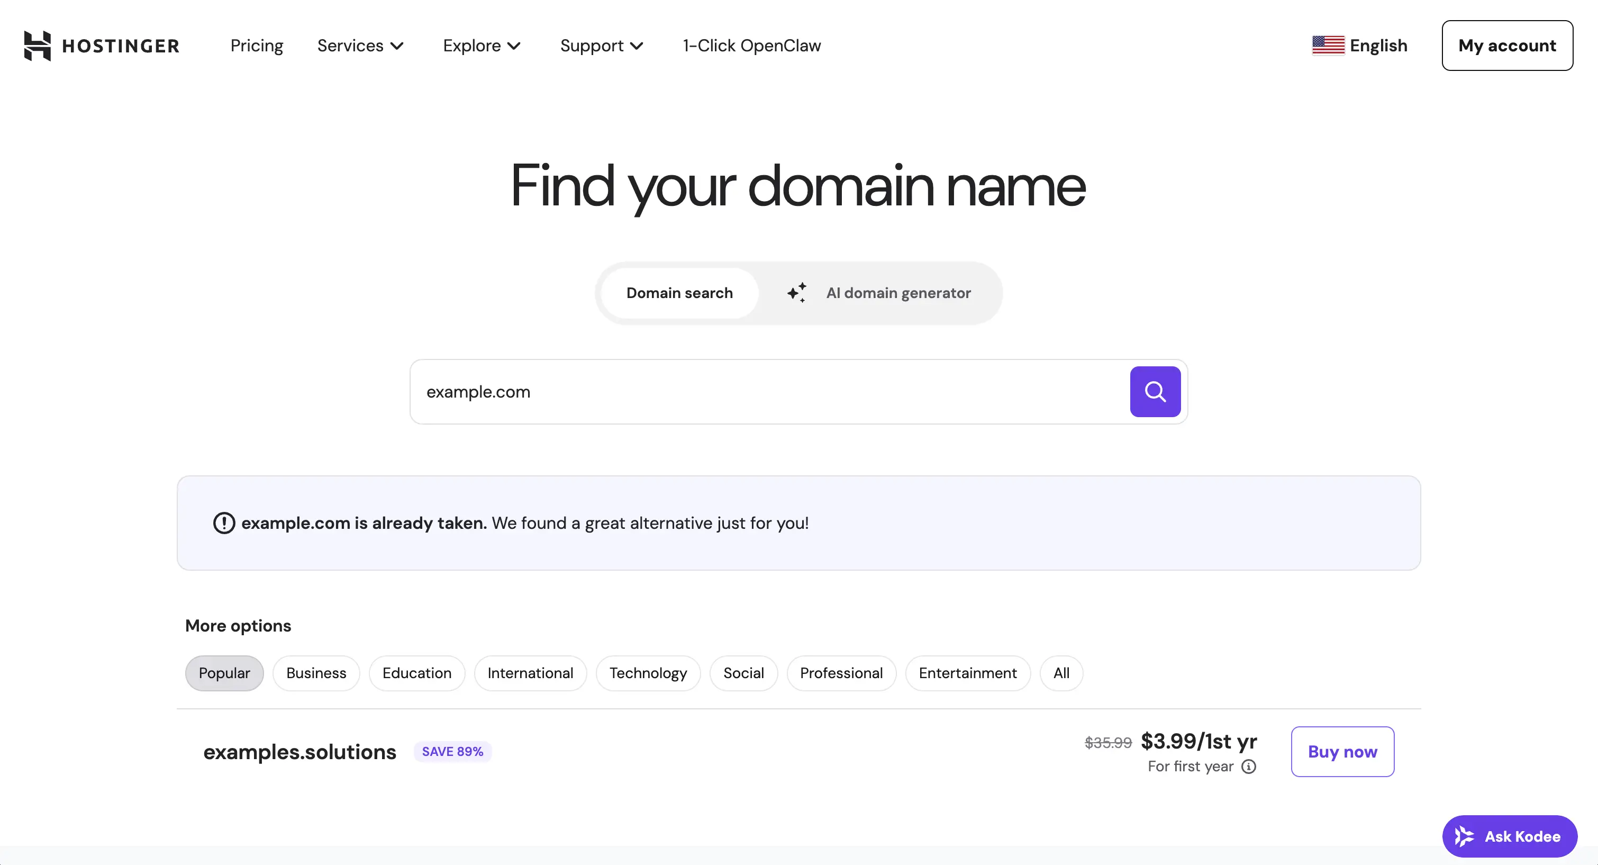This screenshot has width=1598, height=865.
Task: Click the warning icon in the alert banner
Action: pos(223,523)
